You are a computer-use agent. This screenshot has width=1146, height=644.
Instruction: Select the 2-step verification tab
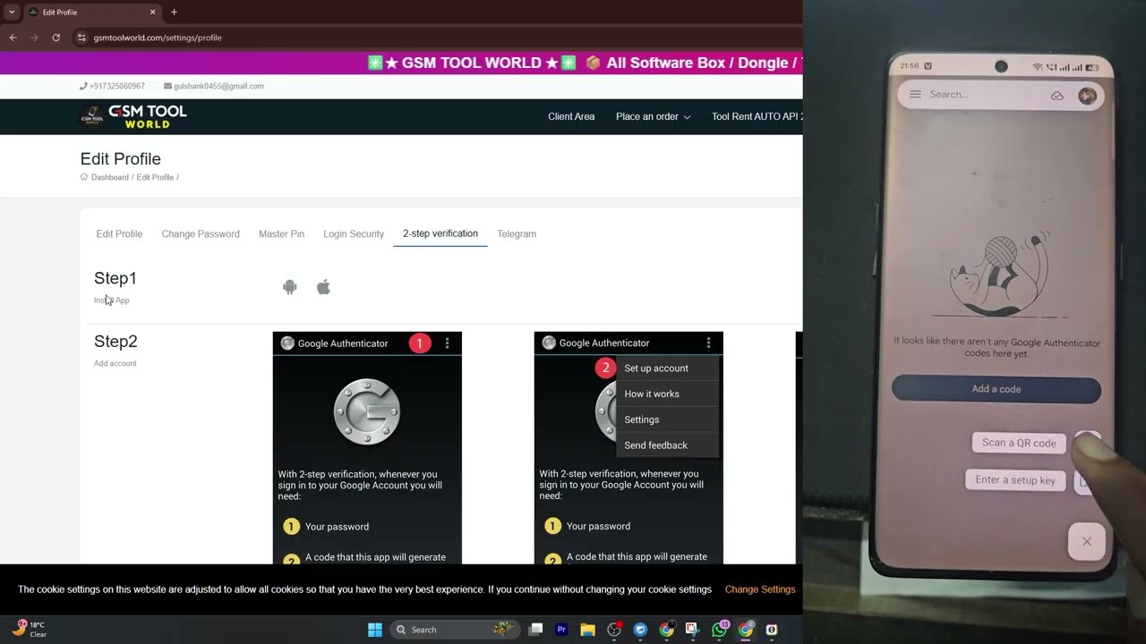point(440,233)
